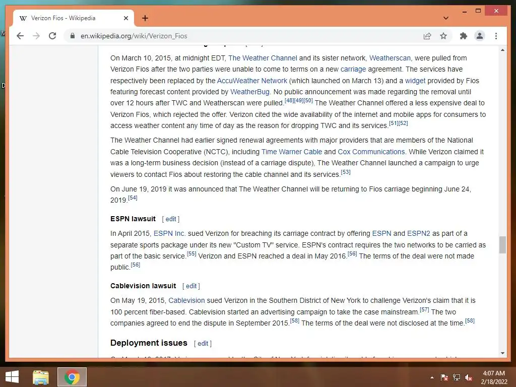Open the network status tray icon
This screenshot has height=387, width=516.
[x=457, y=377]
